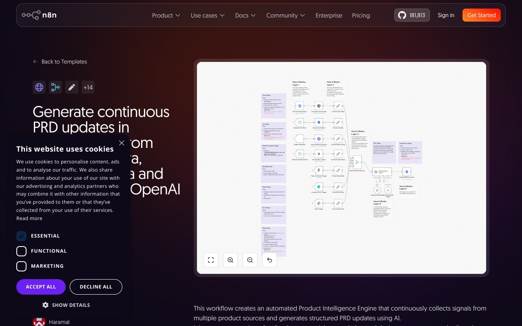Open the Enterprise nav item
This screenshot has height=326, width=522.
[329, 15]
